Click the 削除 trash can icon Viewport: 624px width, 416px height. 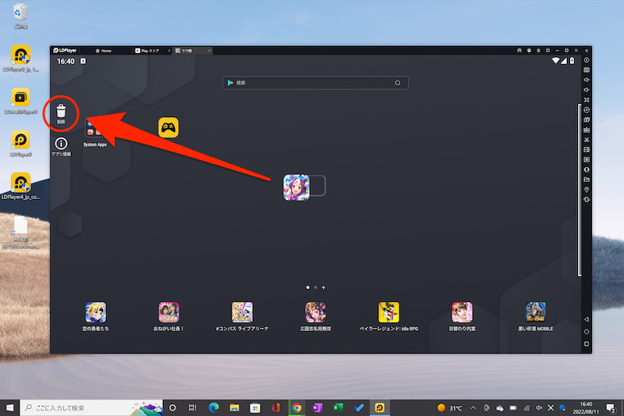coord(61,112)
